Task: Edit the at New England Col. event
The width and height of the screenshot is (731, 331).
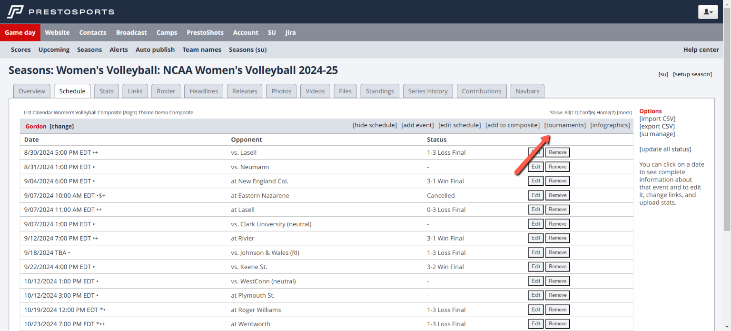Action: pos(536,181)
